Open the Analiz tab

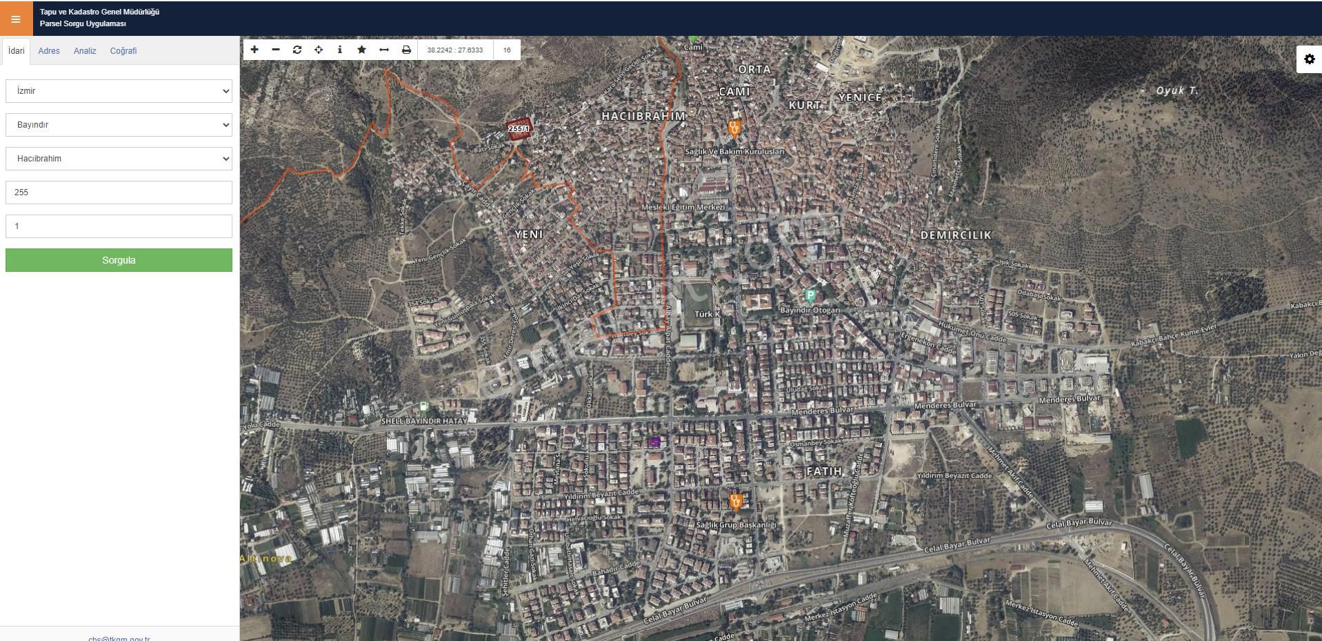coord(85,51)
